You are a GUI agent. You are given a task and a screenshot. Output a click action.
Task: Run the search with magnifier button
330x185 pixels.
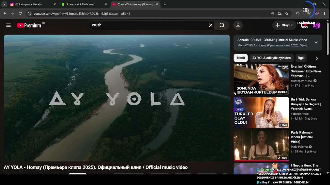222,25
